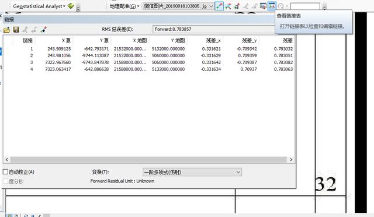Open the Geostatistical Wizard icon

pyautogui.click(x=71, y=6)
